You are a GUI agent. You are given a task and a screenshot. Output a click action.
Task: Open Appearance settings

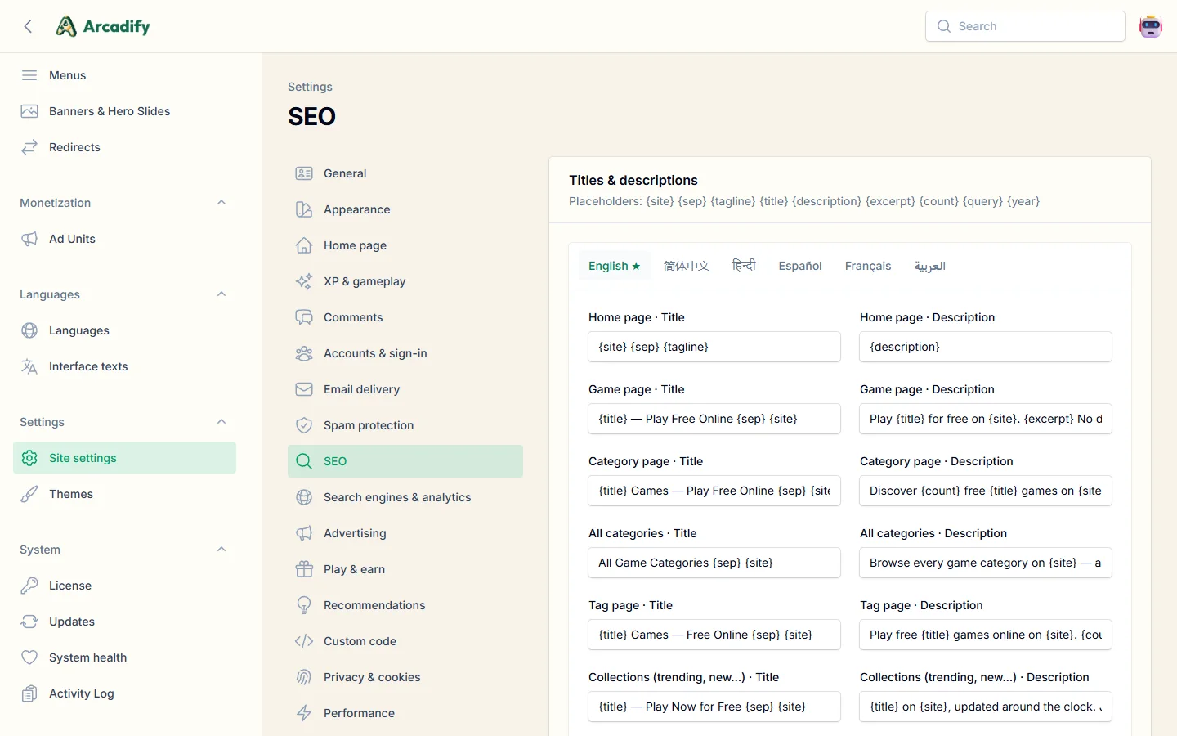(405, 209)
